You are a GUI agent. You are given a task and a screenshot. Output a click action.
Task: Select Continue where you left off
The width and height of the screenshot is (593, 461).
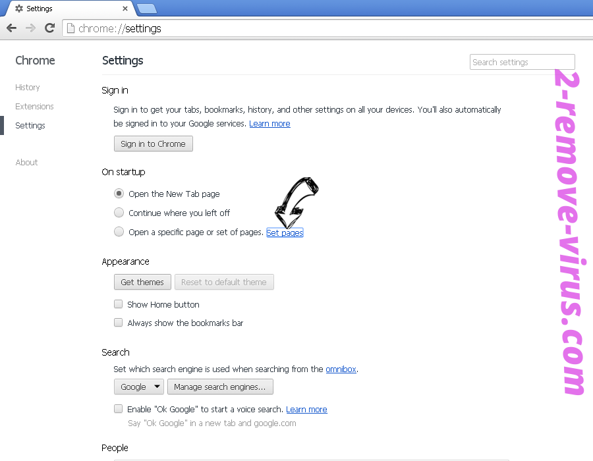pyautogui.click(x=119, y=212)
